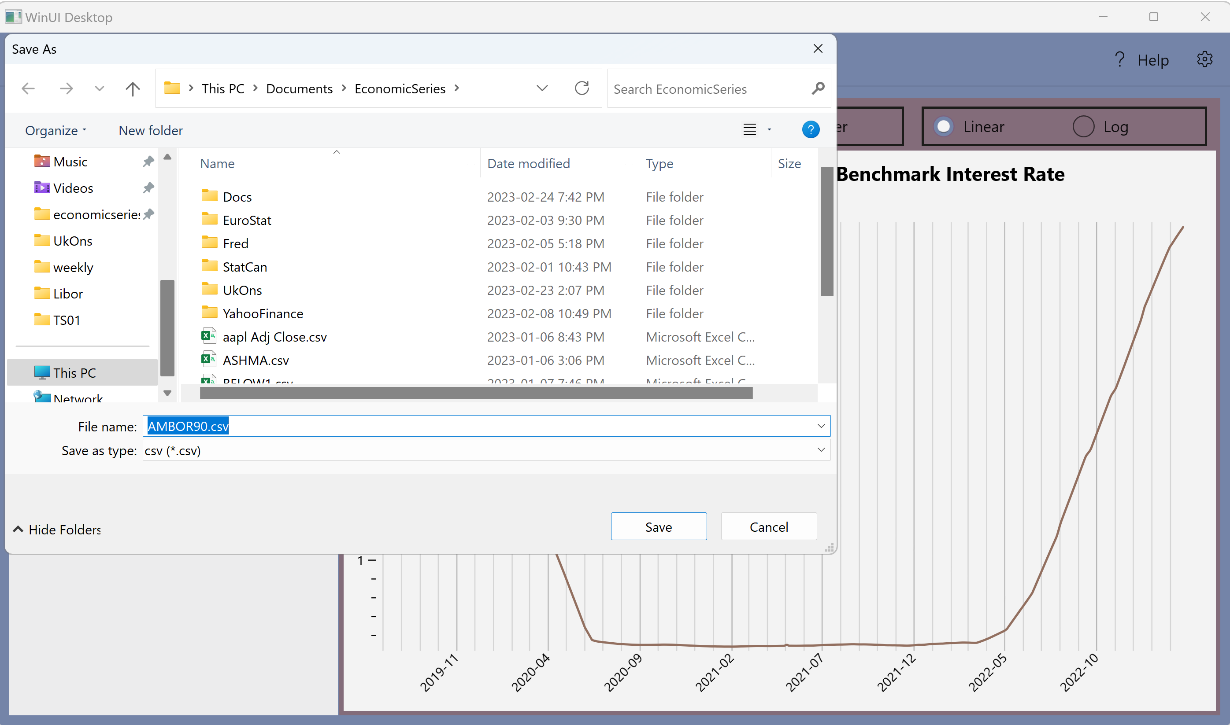Select the Log scale radio button

pyautogui.click(x=1083, y=127)
